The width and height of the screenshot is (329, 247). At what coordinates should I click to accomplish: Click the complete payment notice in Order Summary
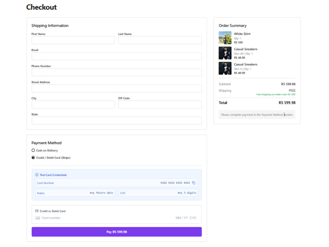(257, 115)
